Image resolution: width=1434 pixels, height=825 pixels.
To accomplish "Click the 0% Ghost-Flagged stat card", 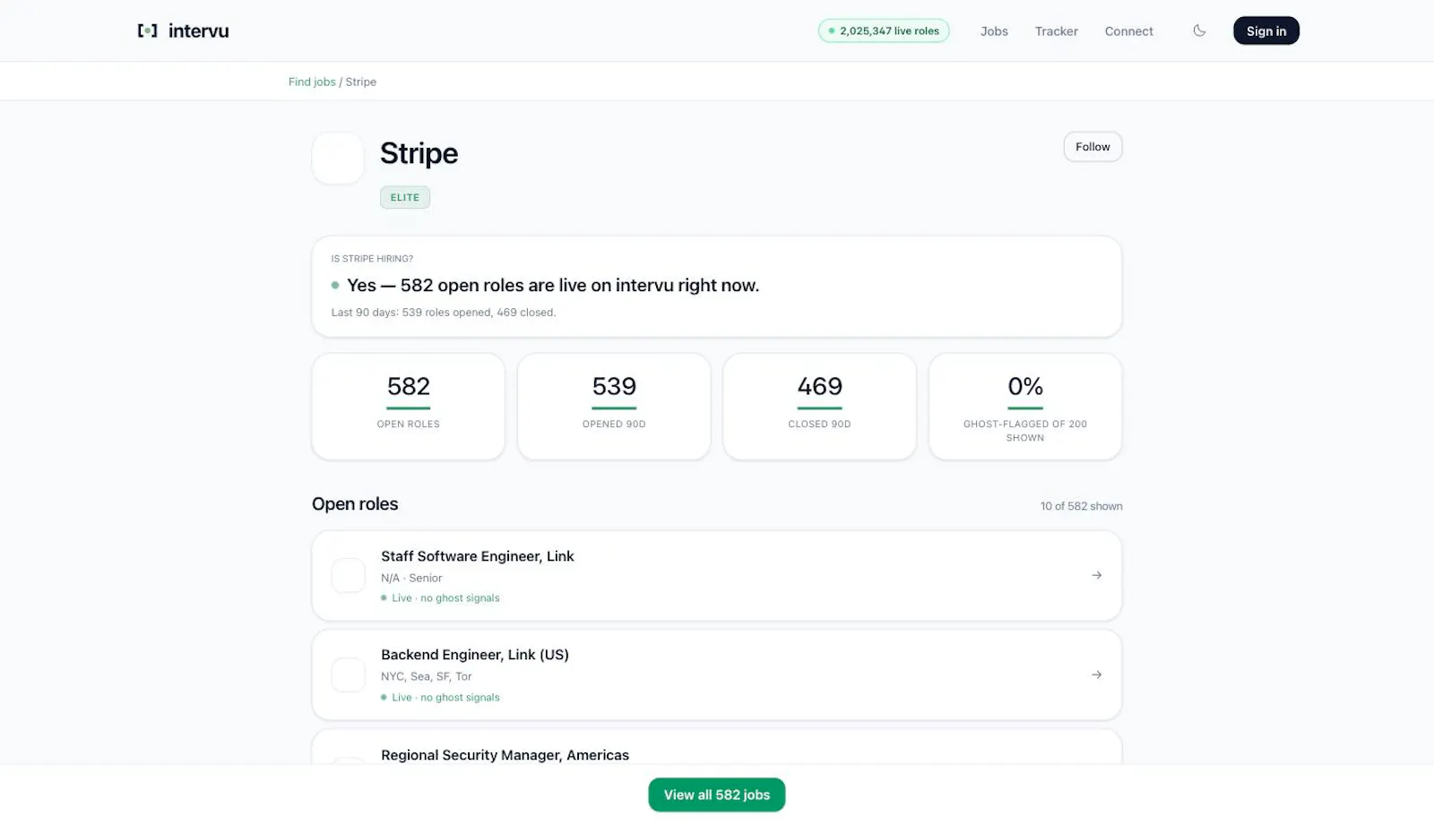I will click(x=1025, y=407).
